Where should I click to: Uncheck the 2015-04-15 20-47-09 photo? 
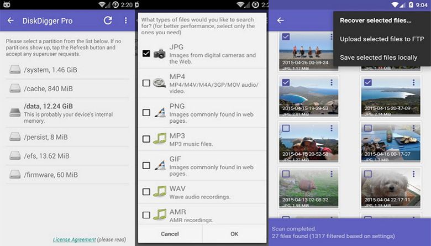[368, 82]
